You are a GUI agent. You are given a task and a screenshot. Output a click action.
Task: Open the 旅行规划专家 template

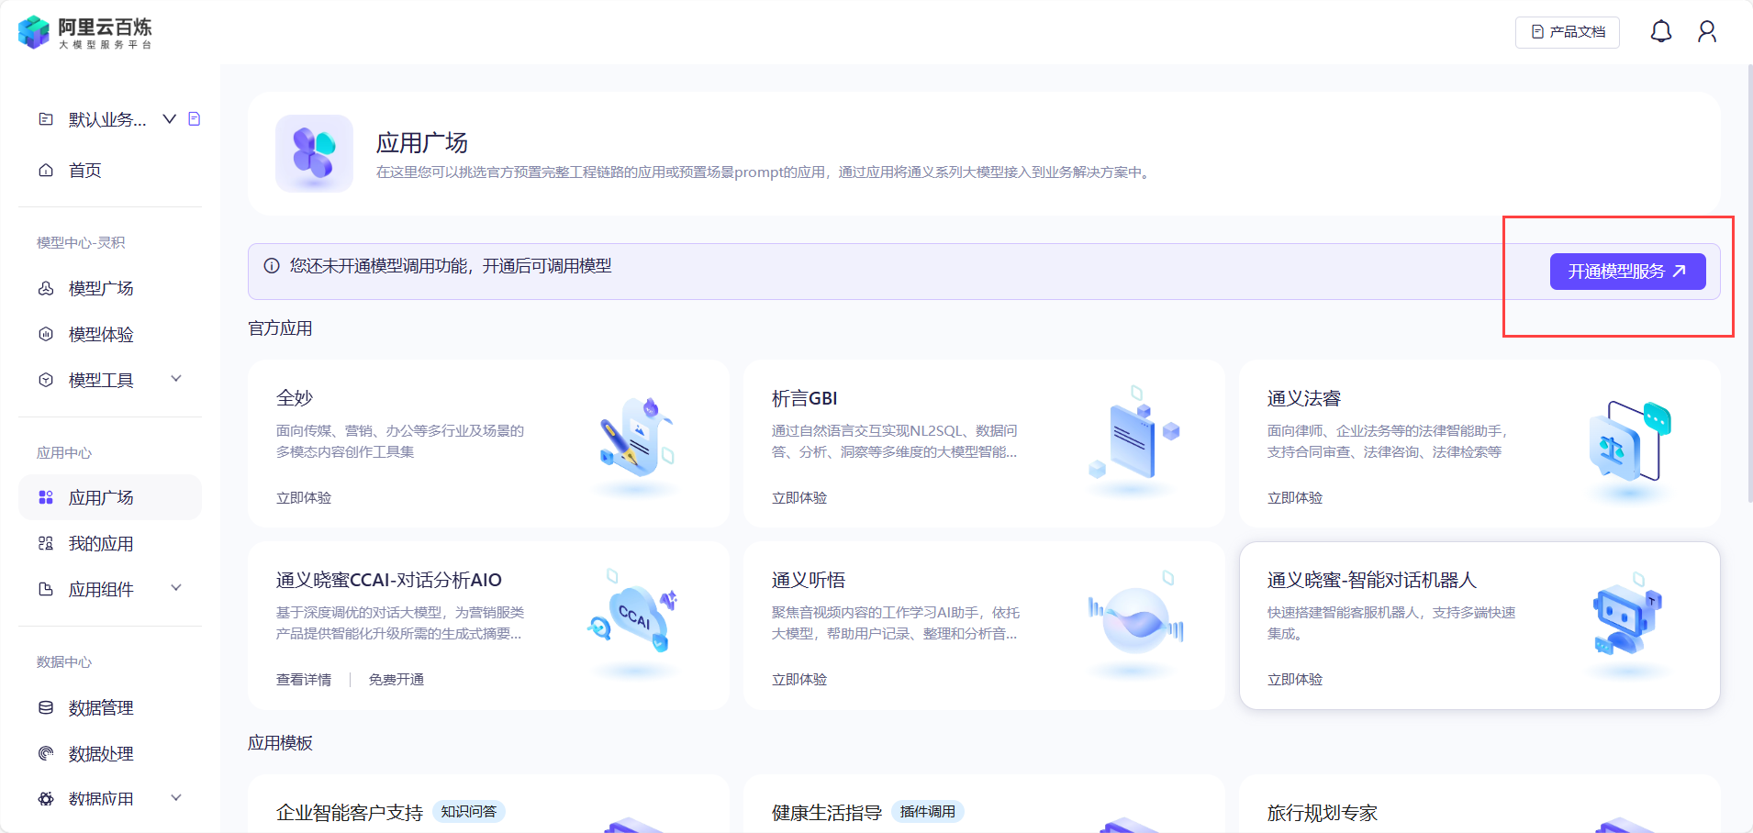[x=1323, y=813]
